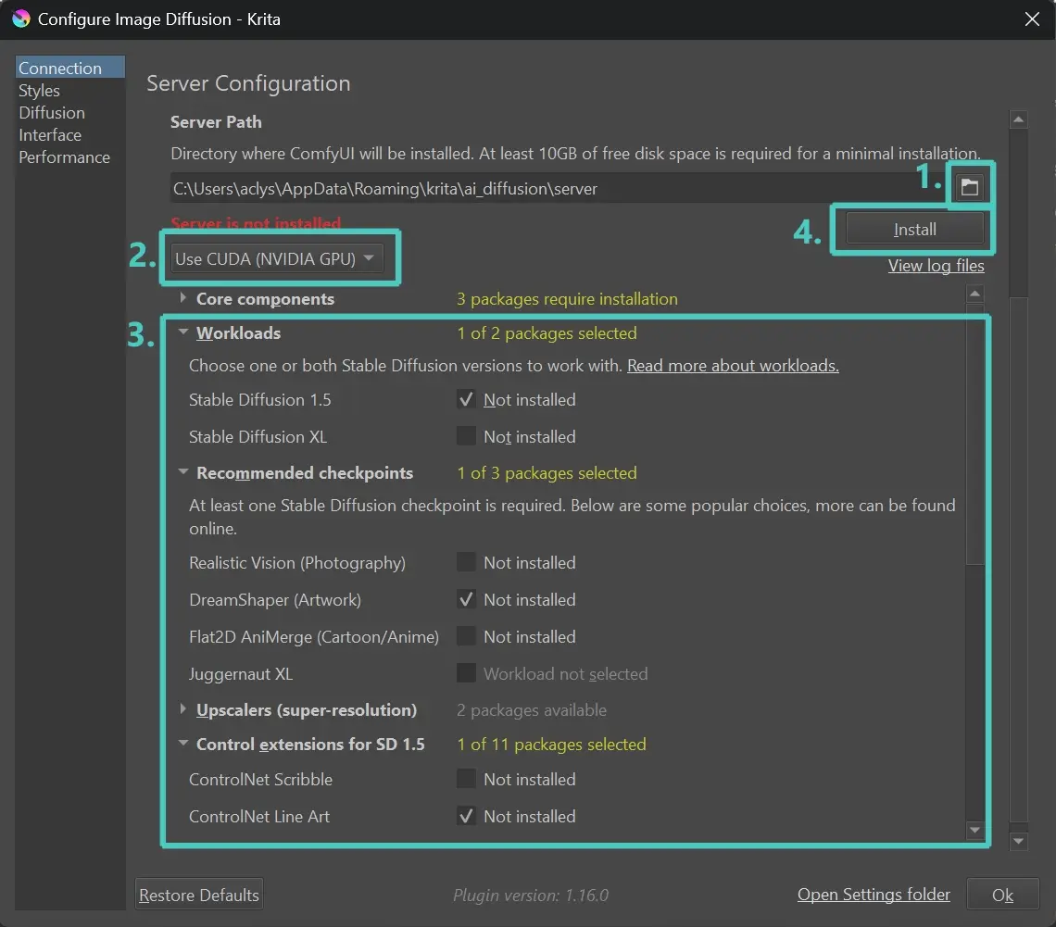Collapse the Recommended checkpoints section
Viewport: 1056px width, 927px height.
click(x=183, y=472)
